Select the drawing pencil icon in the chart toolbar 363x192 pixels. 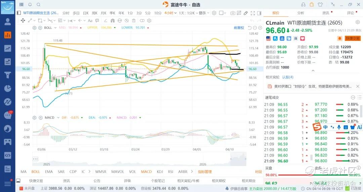click(246, 13)
